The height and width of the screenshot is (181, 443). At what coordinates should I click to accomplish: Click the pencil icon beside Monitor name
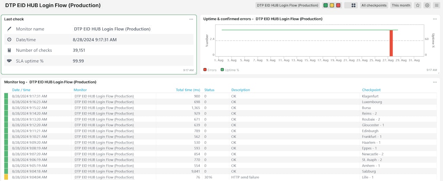(x=9, y=29)
